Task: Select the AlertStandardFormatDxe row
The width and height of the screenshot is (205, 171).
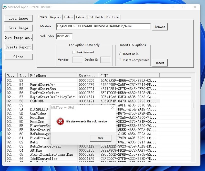Action: click(83, 155)
